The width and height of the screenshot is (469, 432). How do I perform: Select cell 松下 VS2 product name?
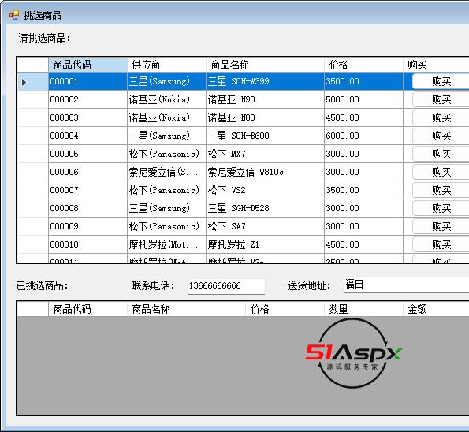[x=265, y=190]
